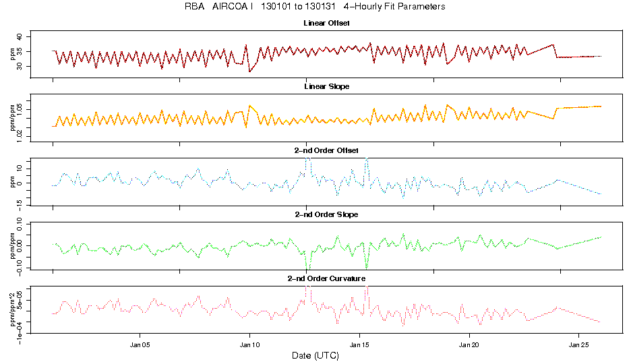This screenshot has width=631, height=364.
Task: Select the Jan 10 tick label
Action: click(249, 344)
